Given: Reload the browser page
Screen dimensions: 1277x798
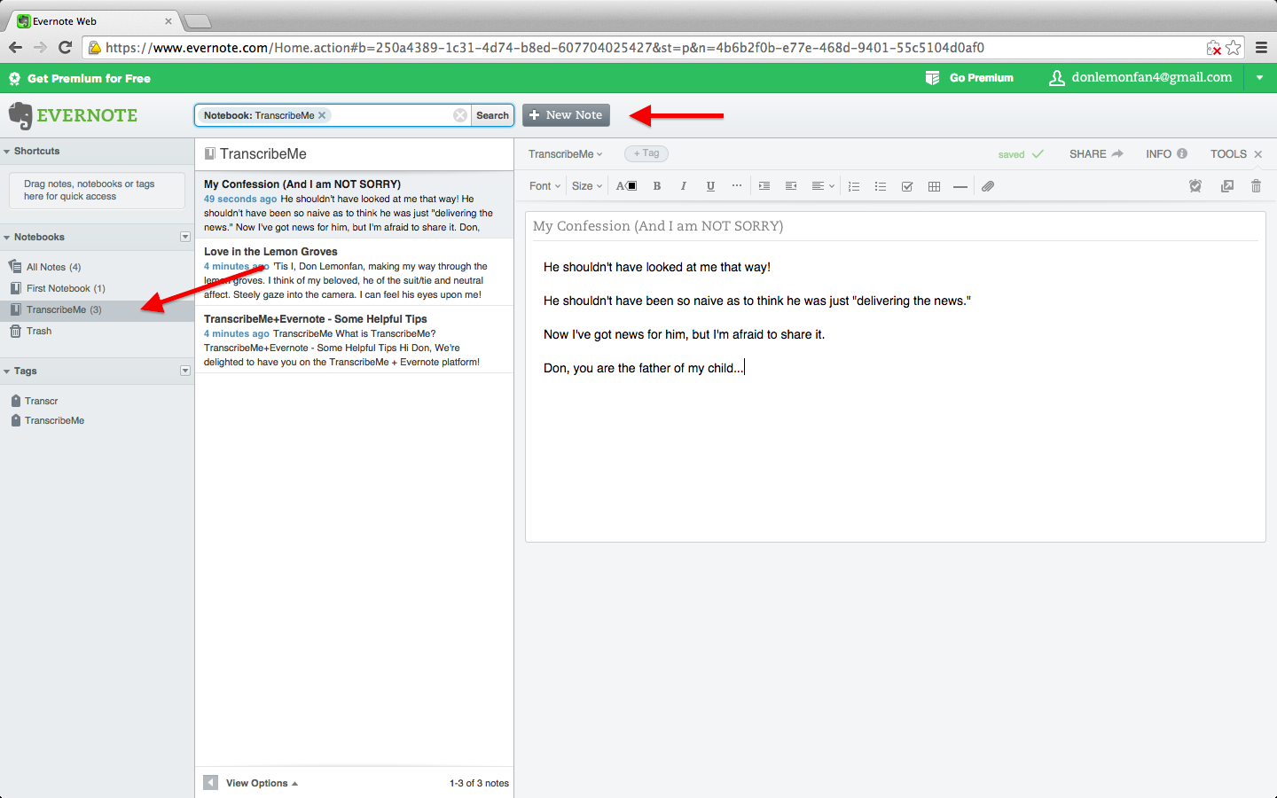Looking at the screenshot, I should tap(65, 48).
